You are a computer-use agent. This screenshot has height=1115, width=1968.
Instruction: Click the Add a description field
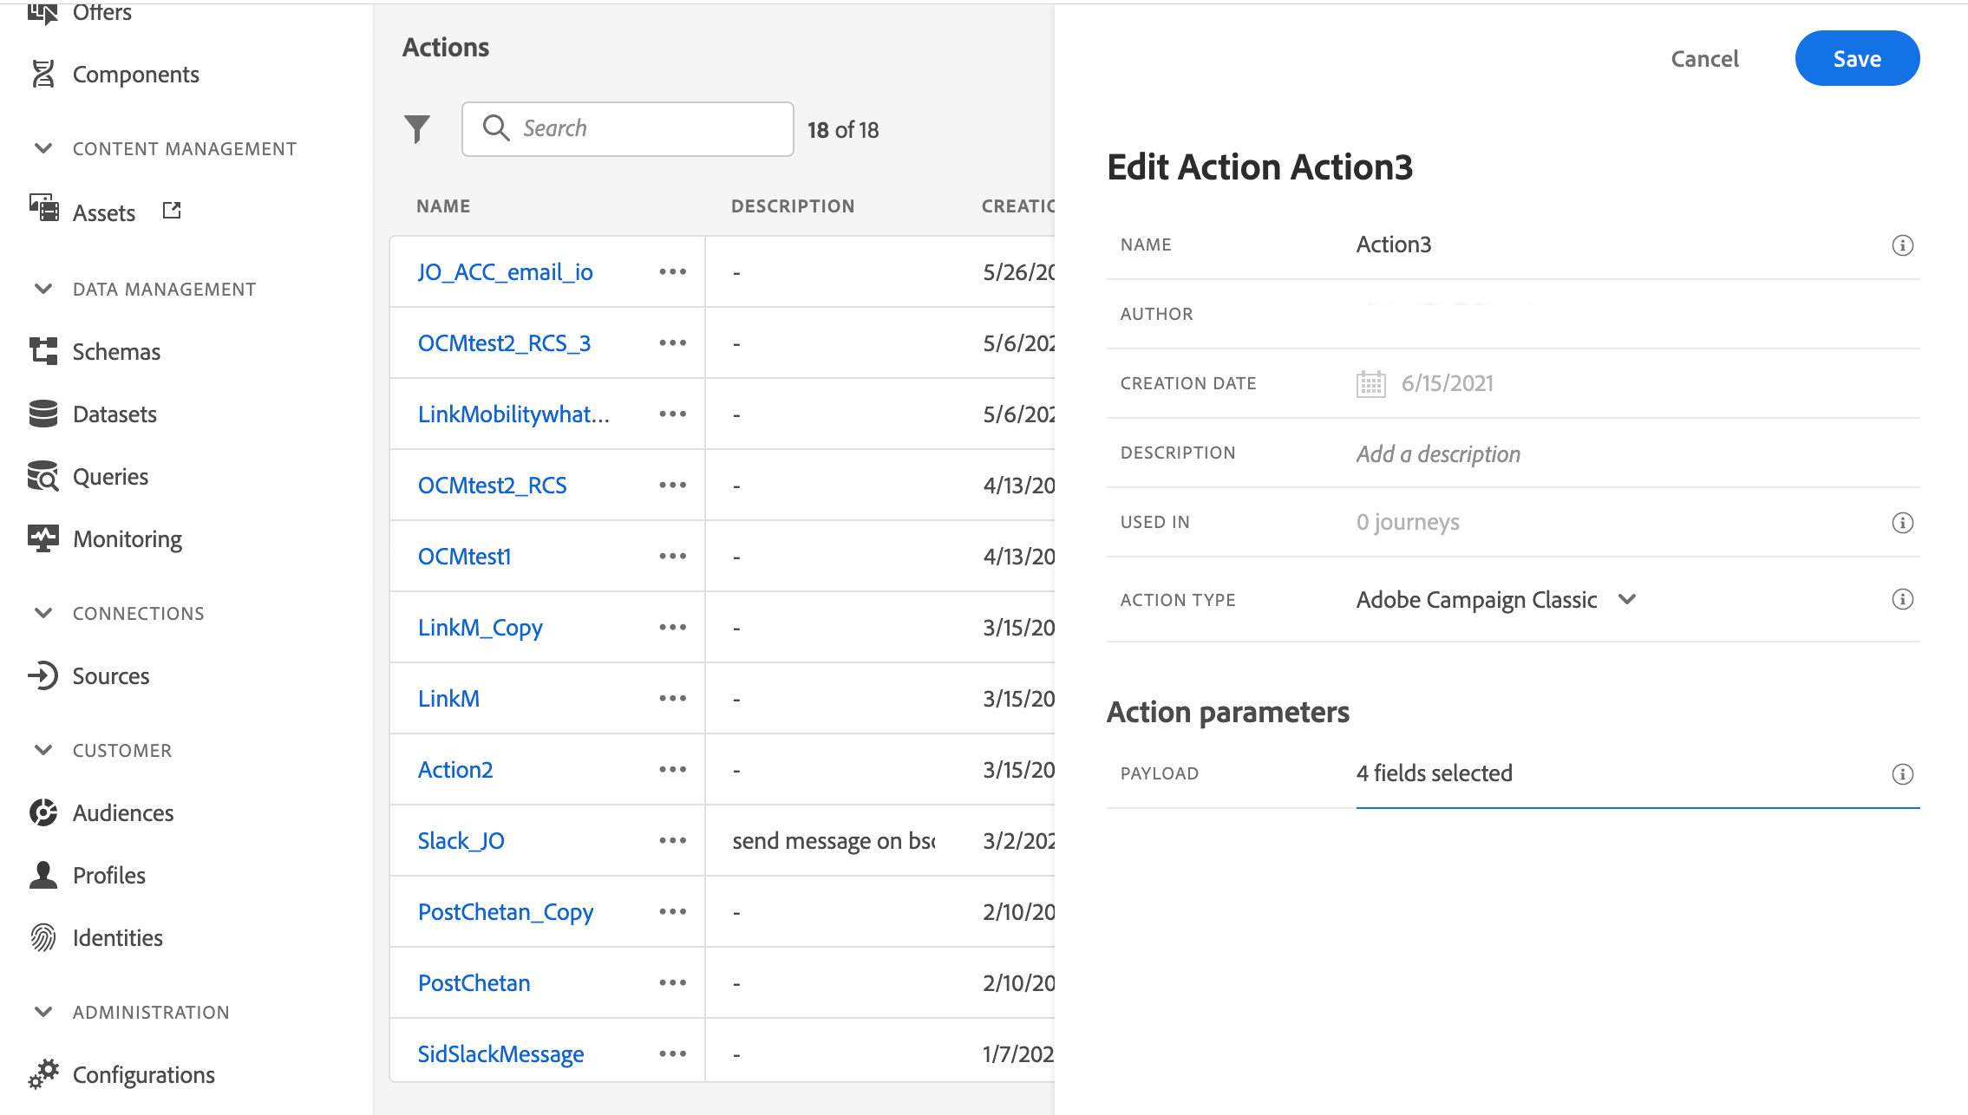coord(1438,453)
